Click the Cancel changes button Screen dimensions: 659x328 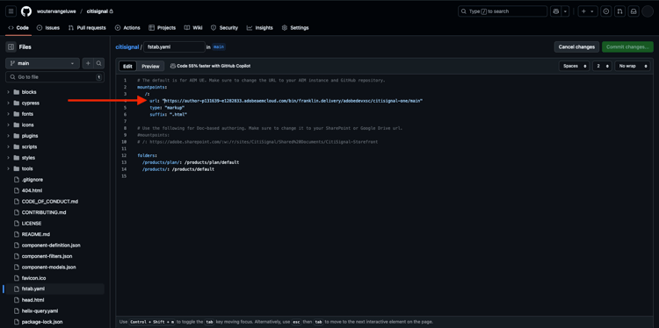click(576, 47)
